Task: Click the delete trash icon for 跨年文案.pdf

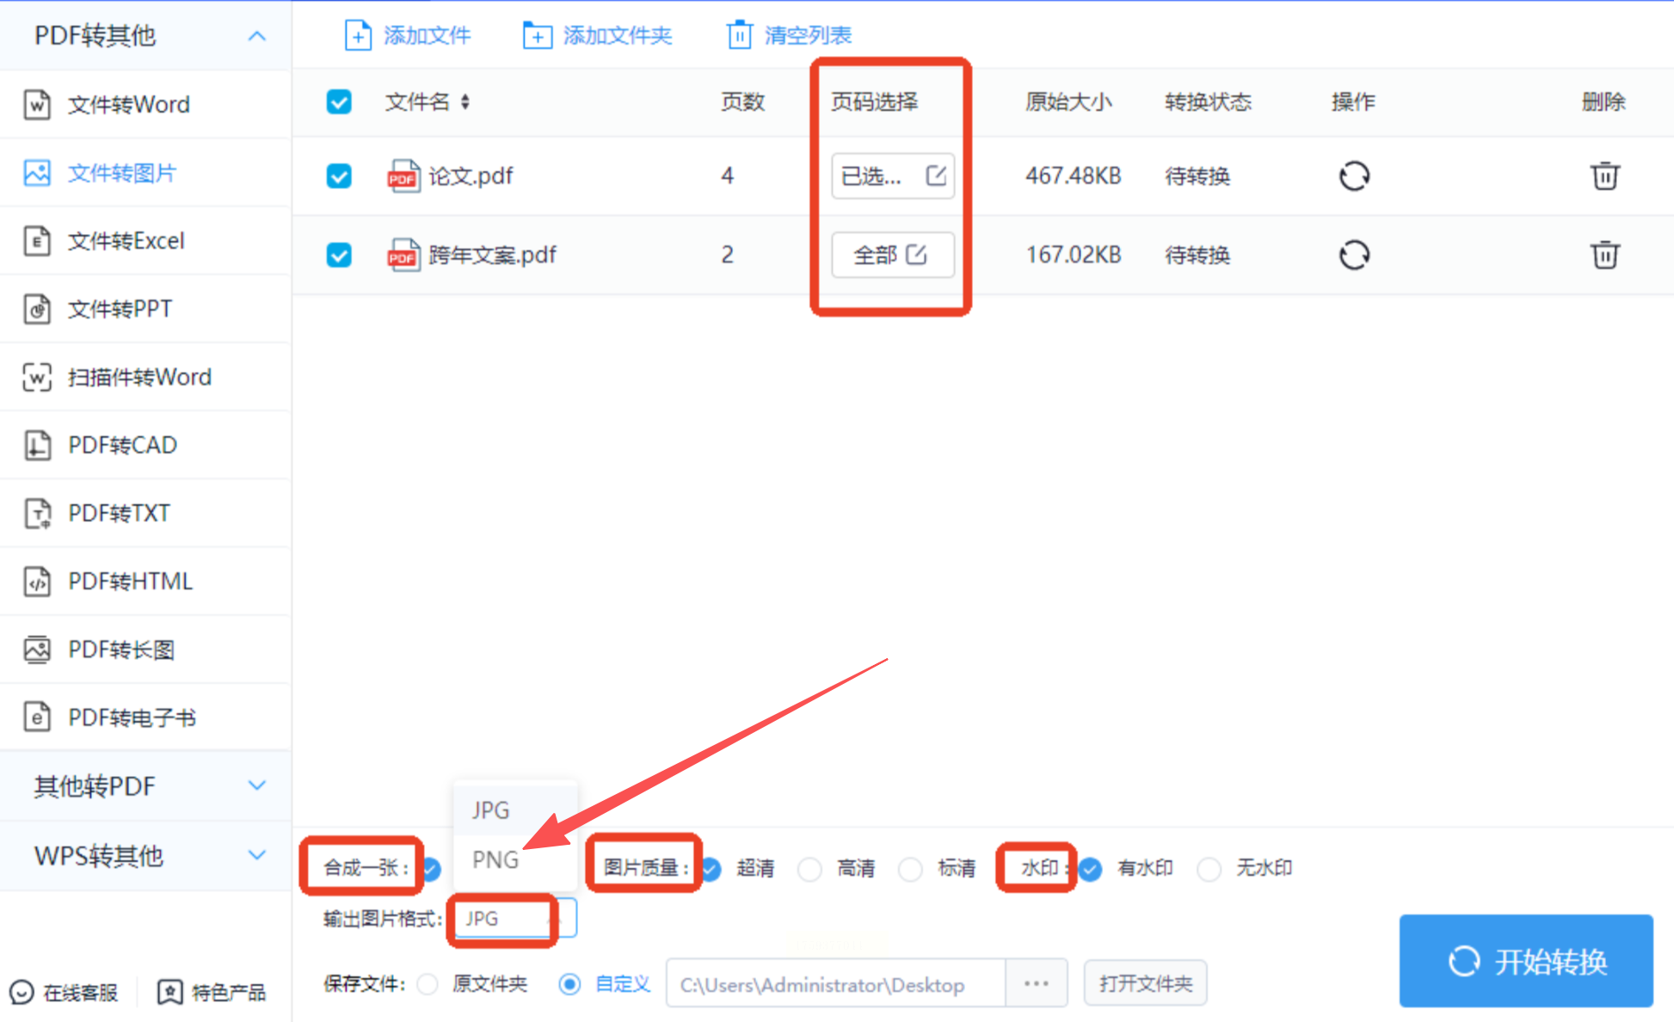Action: point(1603,255)
